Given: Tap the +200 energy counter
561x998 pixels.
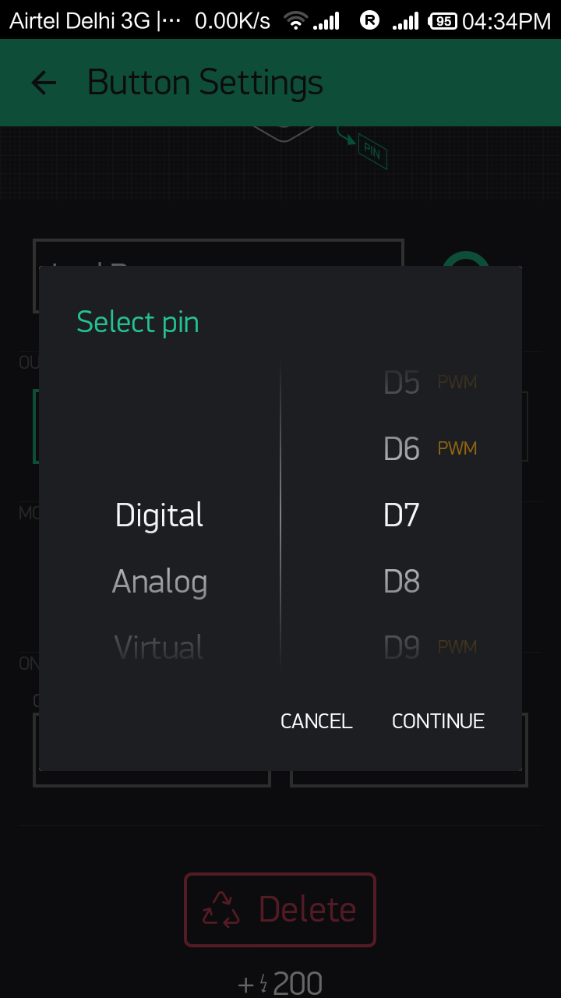Looking at the screenshot, I should point(280,982).
